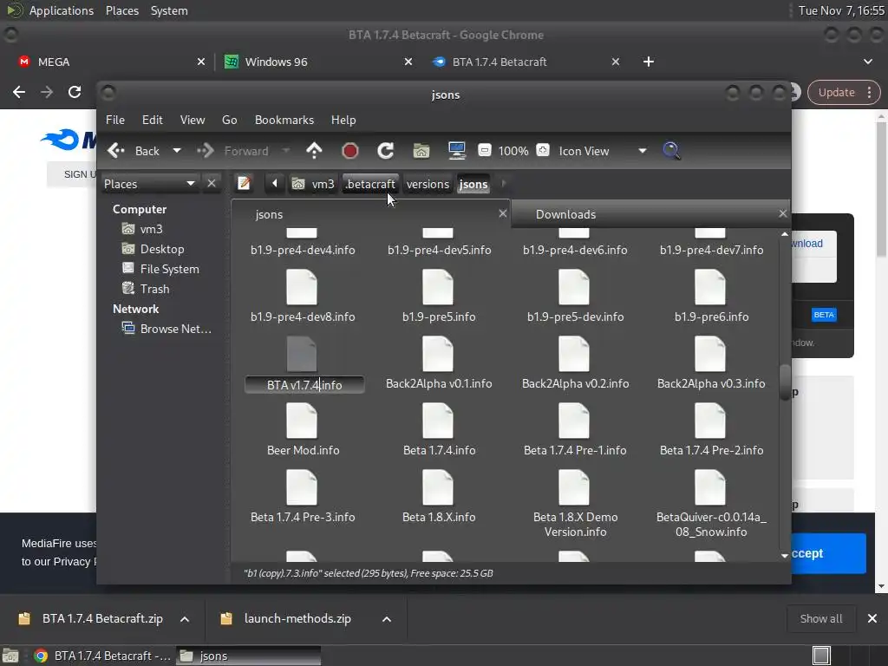Select the Beta 1.7.4 Pre-1.info file icon

coord(574,421)
